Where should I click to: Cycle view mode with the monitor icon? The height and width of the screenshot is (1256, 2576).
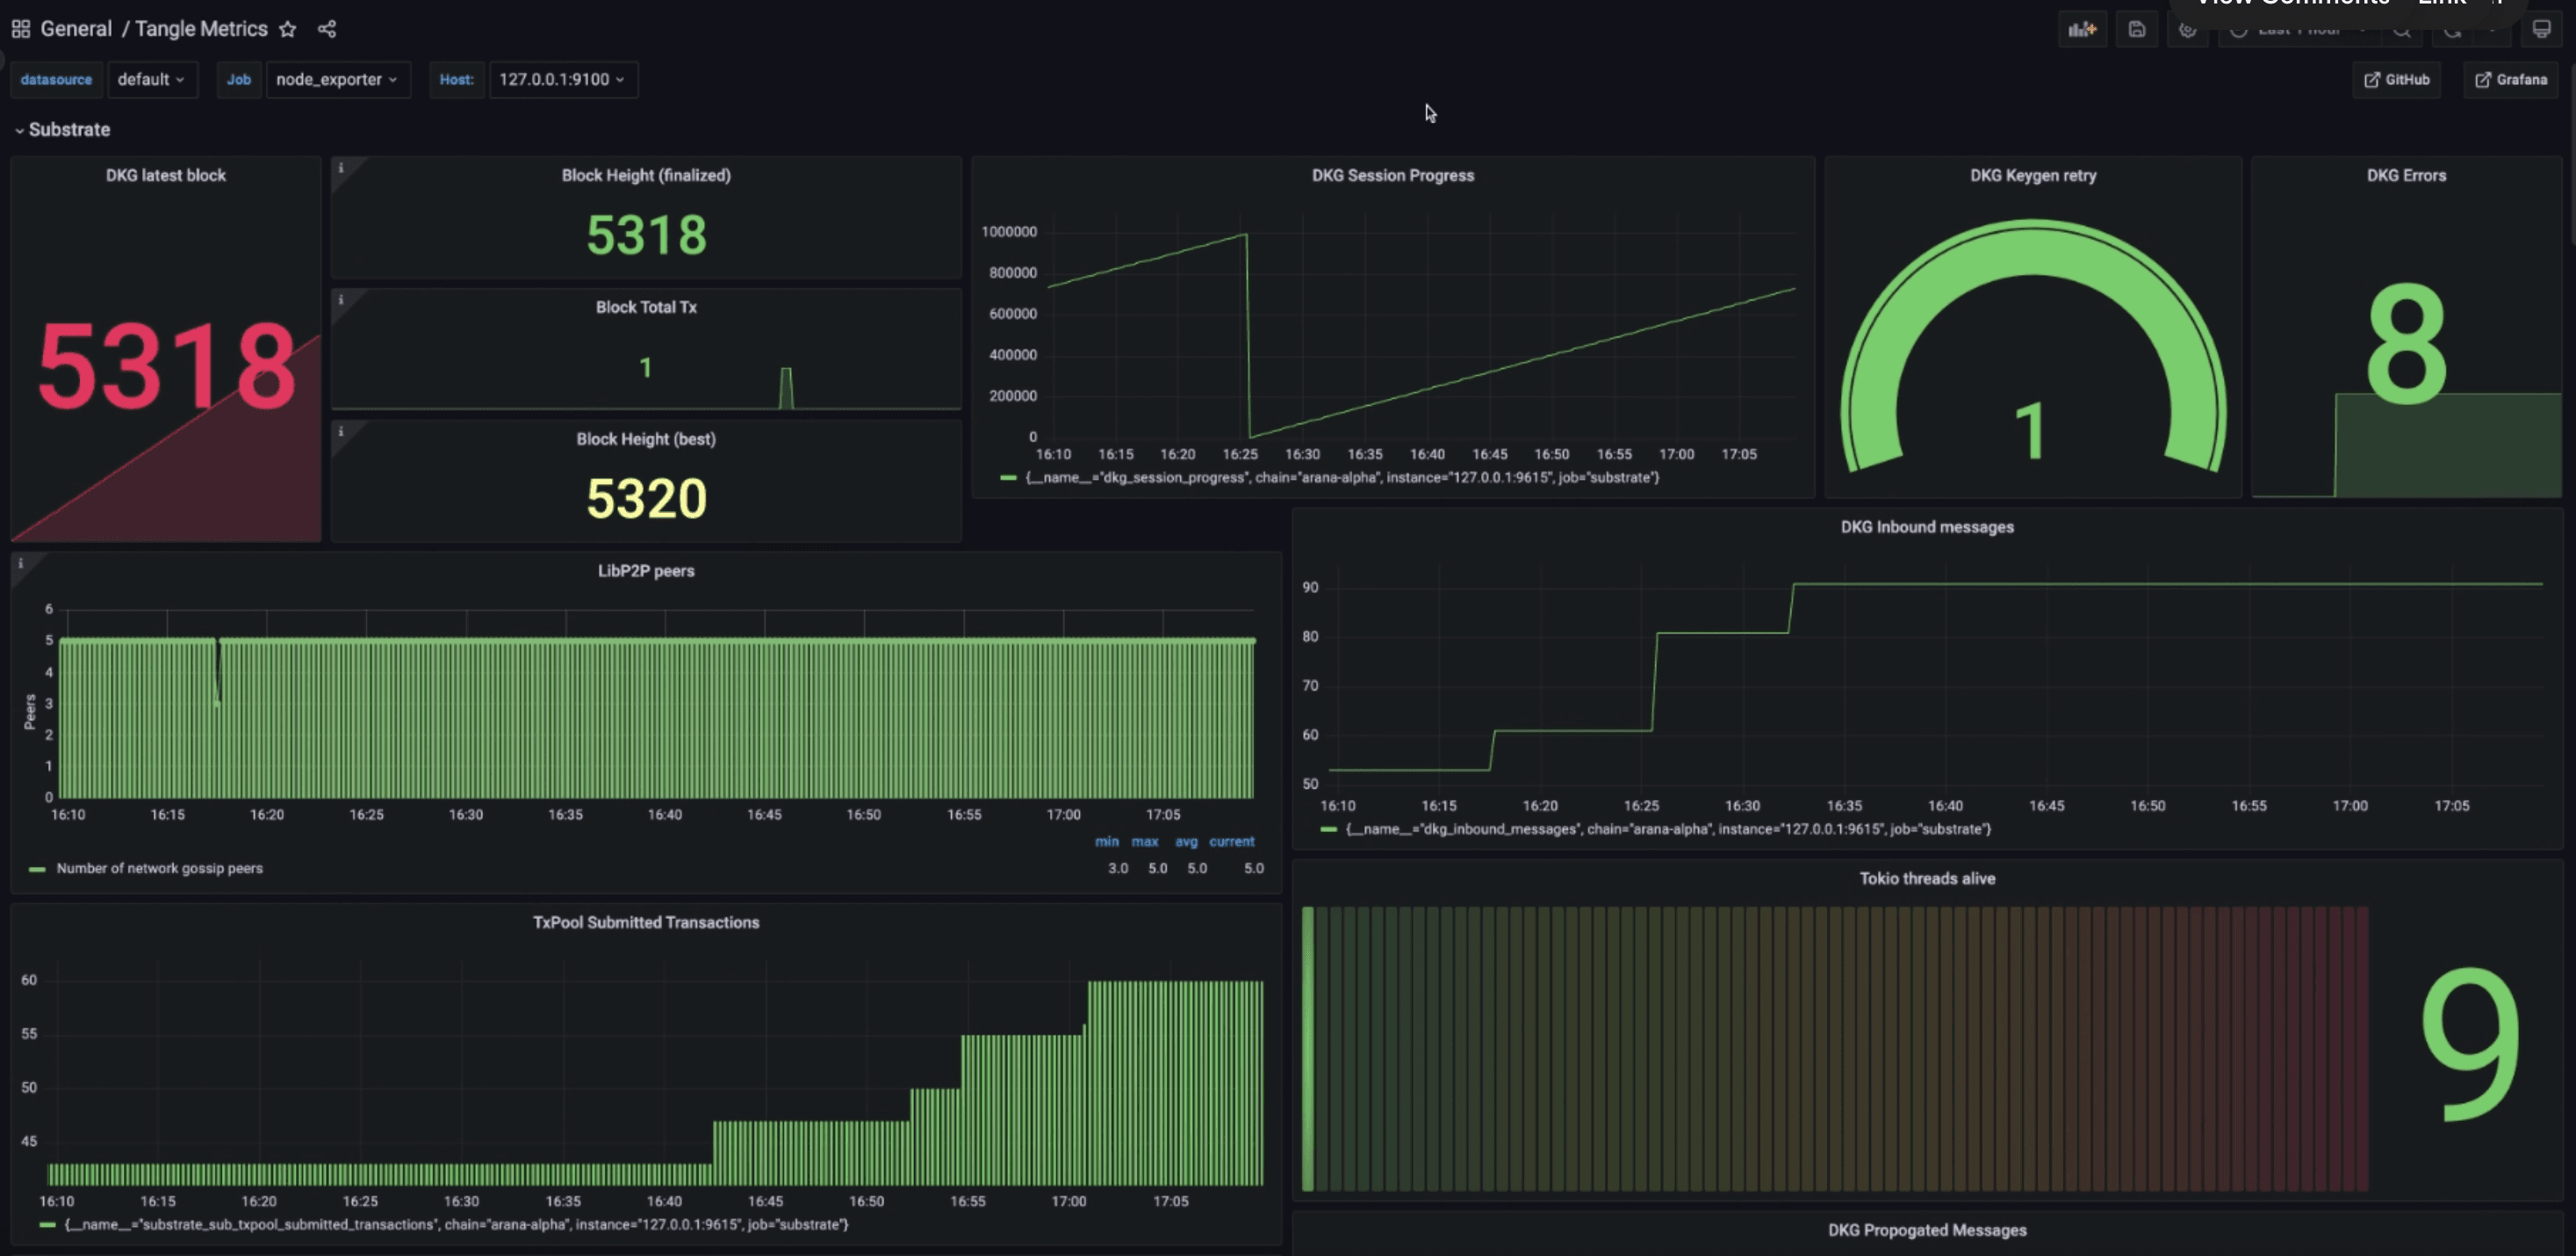pyautogui.click(x=2541, y=29)
